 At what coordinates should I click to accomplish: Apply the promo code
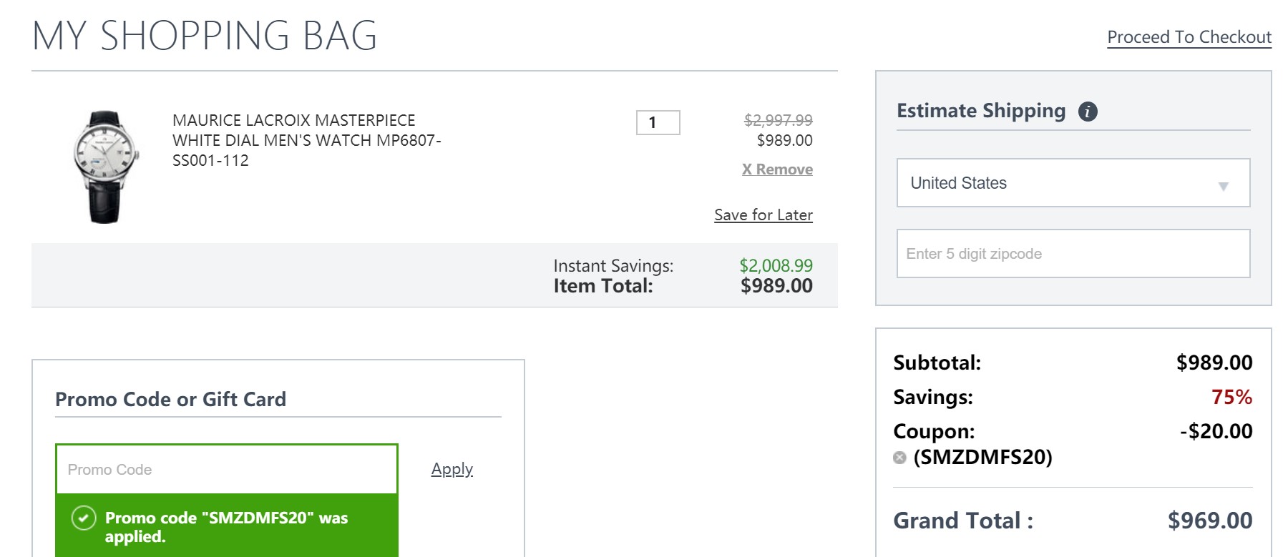point(452,469)
